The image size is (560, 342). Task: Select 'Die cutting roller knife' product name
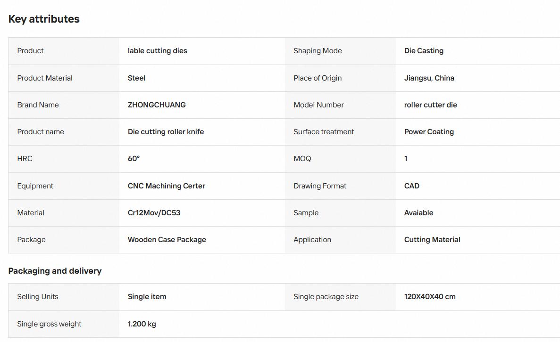pos(166,131)
